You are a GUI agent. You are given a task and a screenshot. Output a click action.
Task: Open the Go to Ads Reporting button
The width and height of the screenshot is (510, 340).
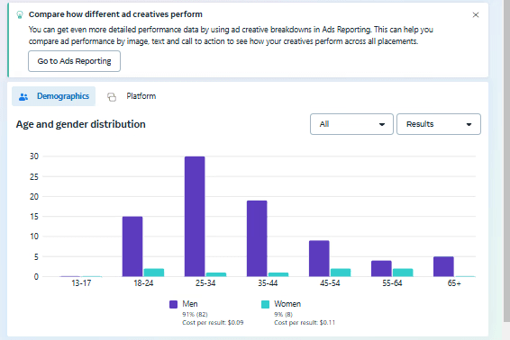(x=74, y=61)
